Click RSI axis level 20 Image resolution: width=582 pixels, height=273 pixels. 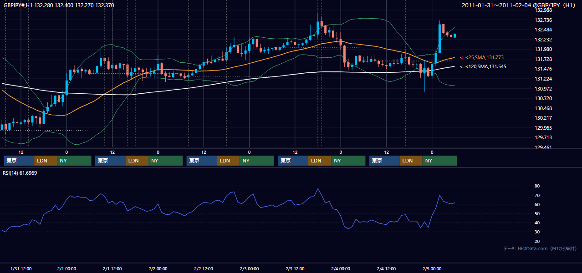coord(537,241)
